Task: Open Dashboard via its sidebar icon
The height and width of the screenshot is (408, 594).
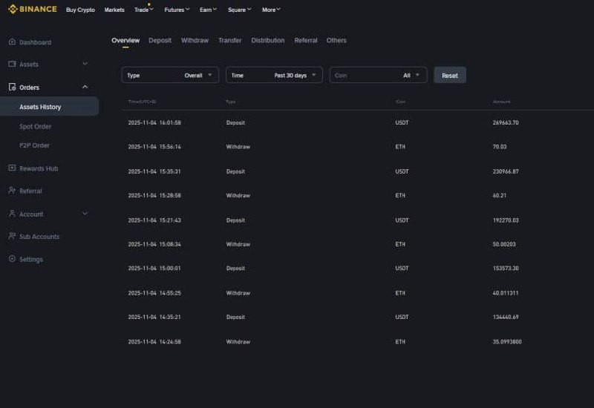Action: click(12, 42)
